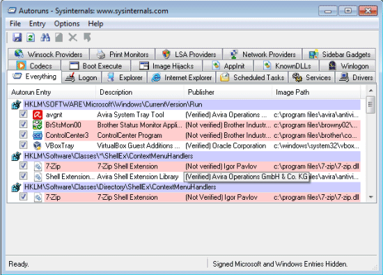
Task: Switch to the Logon tab
Action: pos(81,78)
